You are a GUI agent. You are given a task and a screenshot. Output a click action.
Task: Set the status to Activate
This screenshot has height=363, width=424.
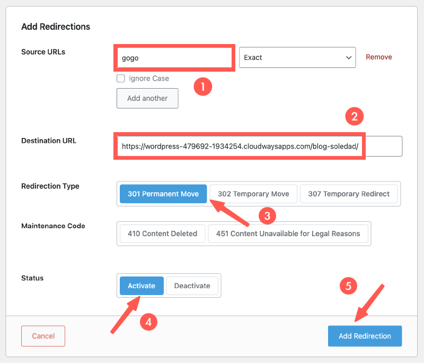tap(142, 286)
